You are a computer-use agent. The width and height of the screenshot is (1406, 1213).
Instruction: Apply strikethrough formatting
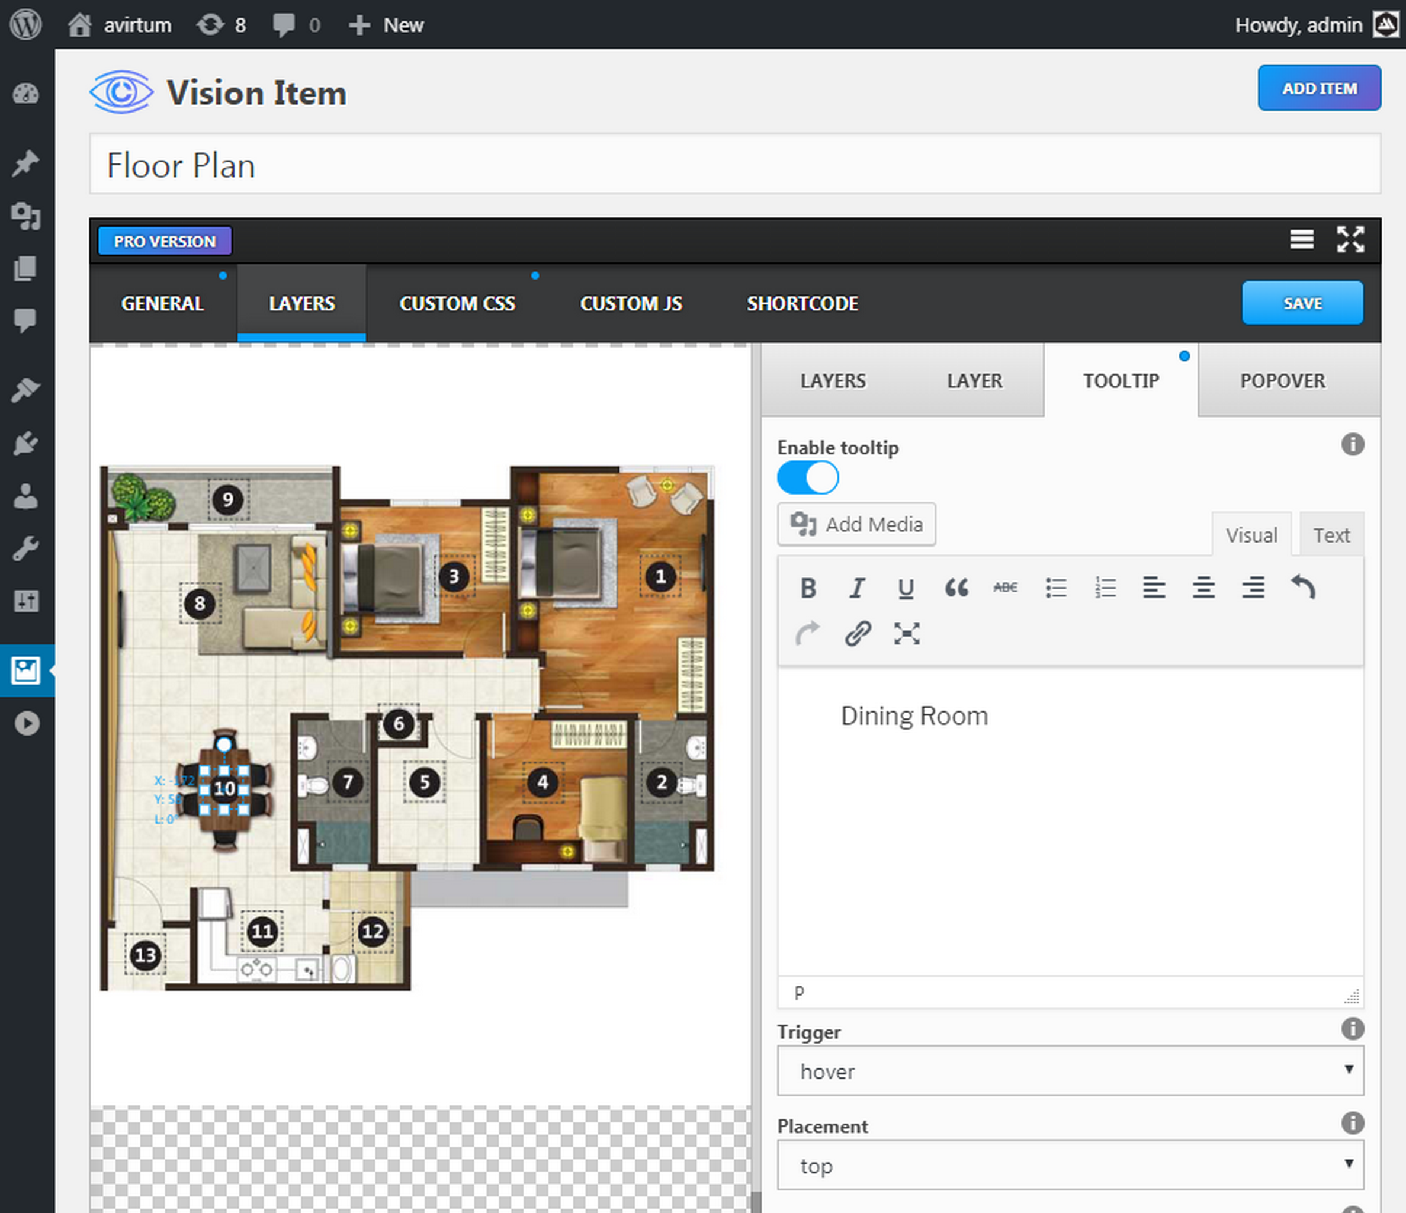[1005, 588]
